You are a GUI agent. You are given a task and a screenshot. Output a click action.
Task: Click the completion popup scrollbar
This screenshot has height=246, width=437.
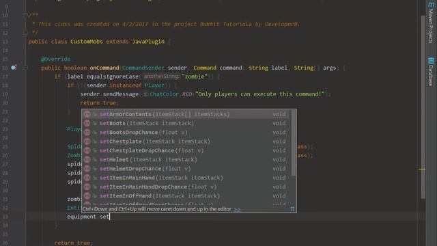tap(294, 143)
